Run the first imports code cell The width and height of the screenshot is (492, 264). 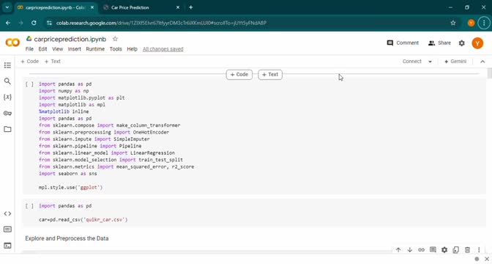pyautogui.click(x=29, y=84)
